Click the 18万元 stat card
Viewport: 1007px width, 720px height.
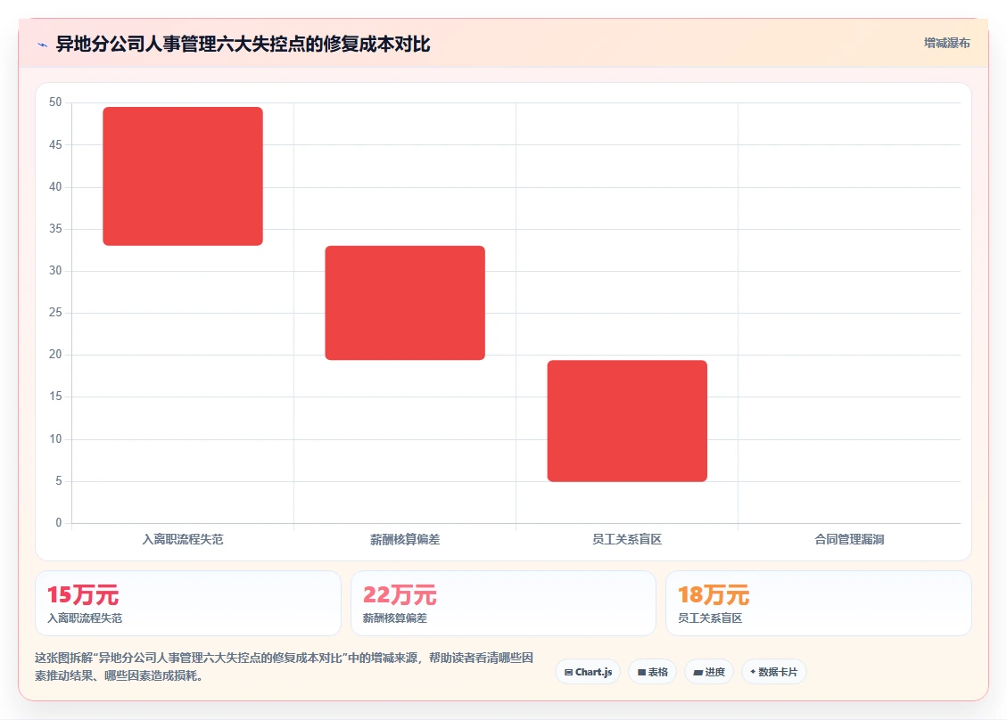[x=819, y=603]
